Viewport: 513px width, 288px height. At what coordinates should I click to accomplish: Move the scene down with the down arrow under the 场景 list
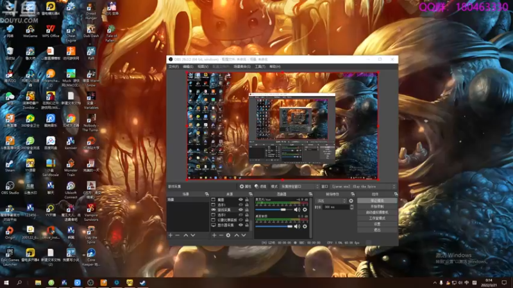pos(193,235)
